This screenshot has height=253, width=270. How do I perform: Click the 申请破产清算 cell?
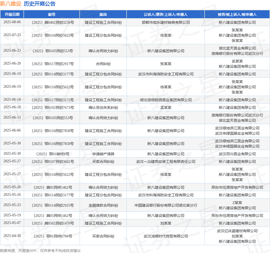[x=103, y=154]
